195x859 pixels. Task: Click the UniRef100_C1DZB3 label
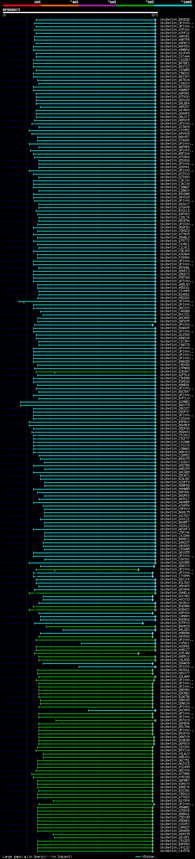[x=175, y=60]
